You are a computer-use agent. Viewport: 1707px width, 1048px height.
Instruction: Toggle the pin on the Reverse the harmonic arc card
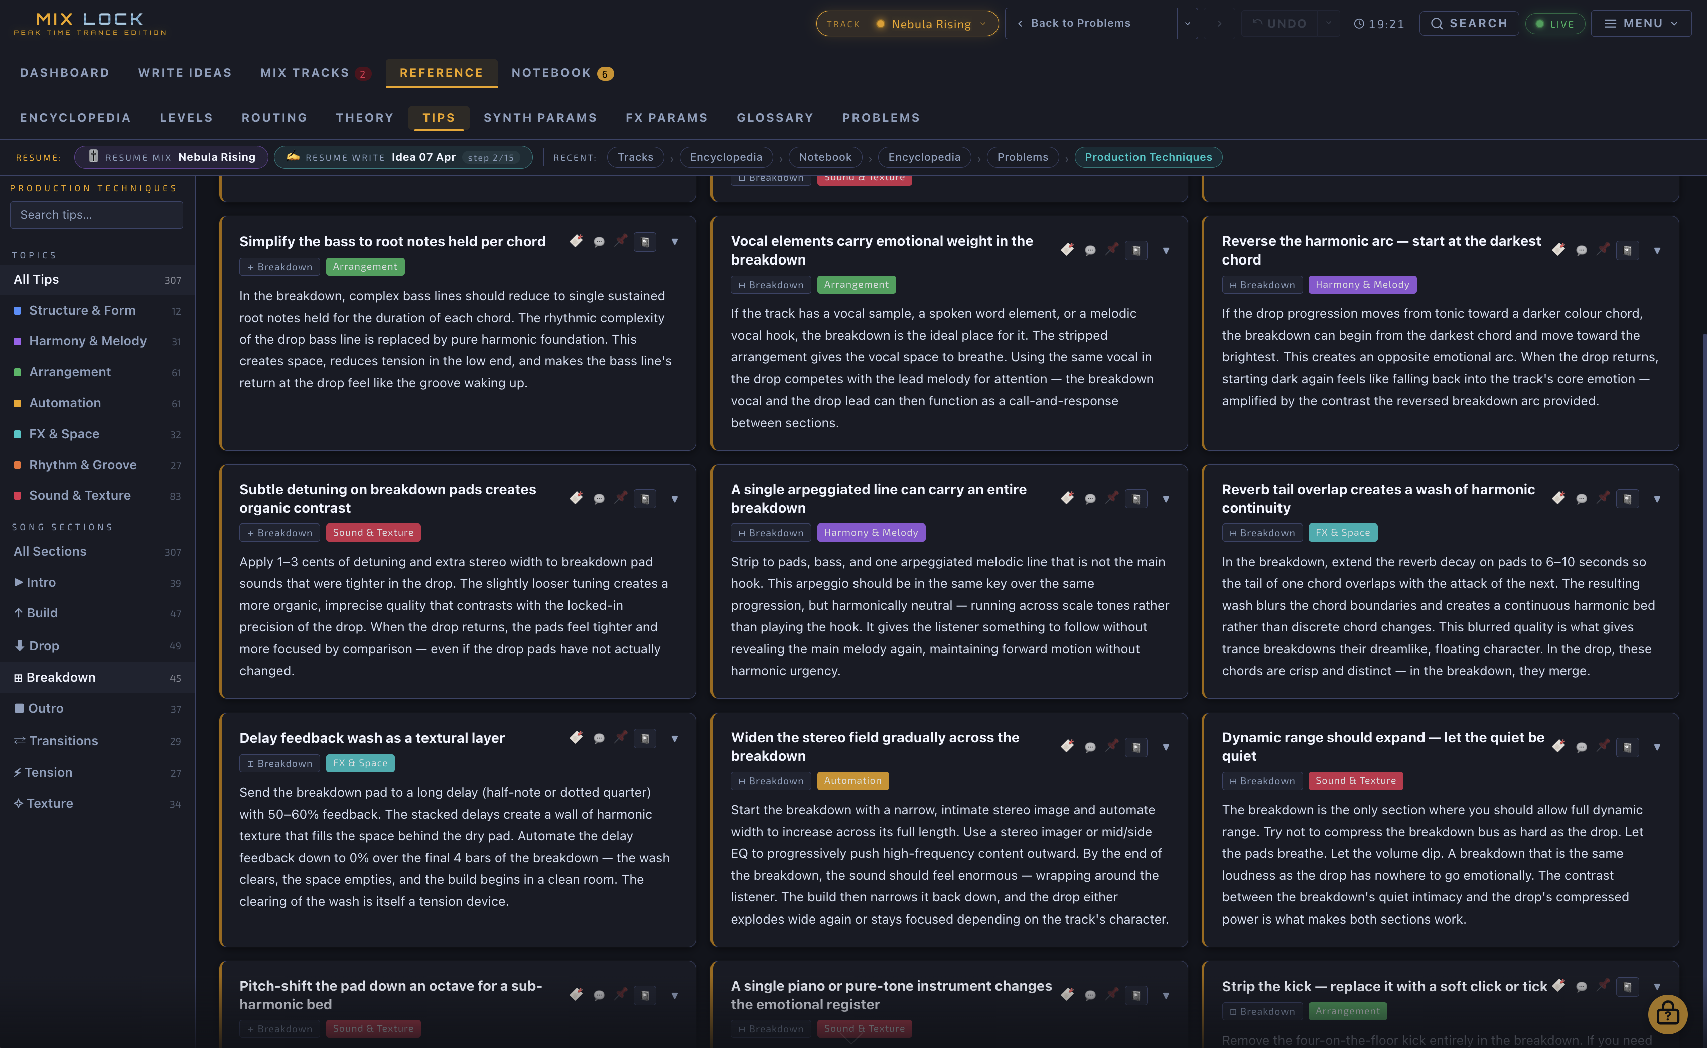tap(1604, 249)
